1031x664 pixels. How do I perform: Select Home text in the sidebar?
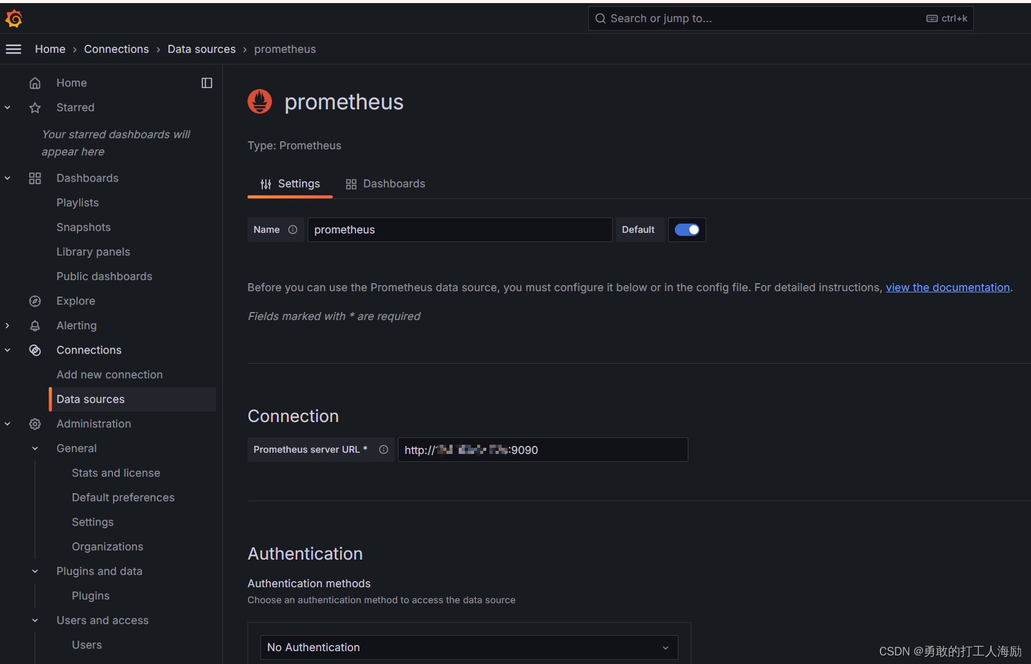pos(71,83)
